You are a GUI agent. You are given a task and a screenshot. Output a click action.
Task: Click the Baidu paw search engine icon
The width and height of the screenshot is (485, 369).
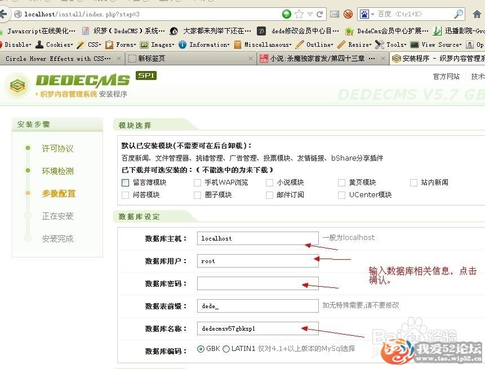[x=364, y=14]
